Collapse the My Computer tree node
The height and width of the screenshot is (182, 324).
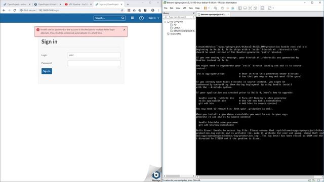(x=165, y=22)
